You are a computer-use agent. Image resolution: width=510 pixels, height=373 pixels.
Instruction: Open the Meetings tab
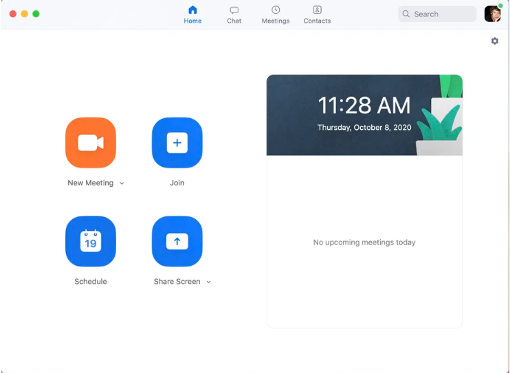coord(276,14)
